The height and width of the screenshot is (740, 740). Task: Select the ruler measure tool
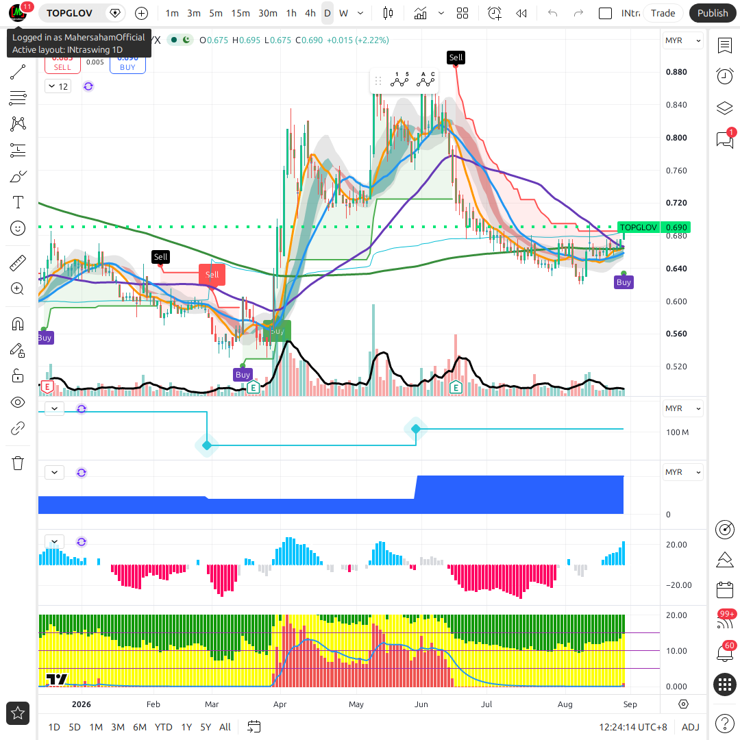(x=18, y=263)
